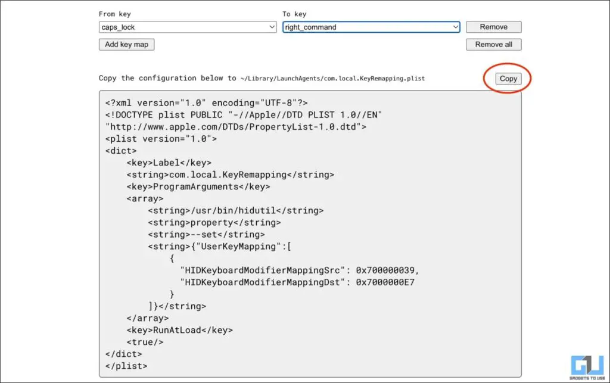Click the HIDKeyboardModifierMappingDst line
This screenshot has height=383, width=610.
pos(297,282)
